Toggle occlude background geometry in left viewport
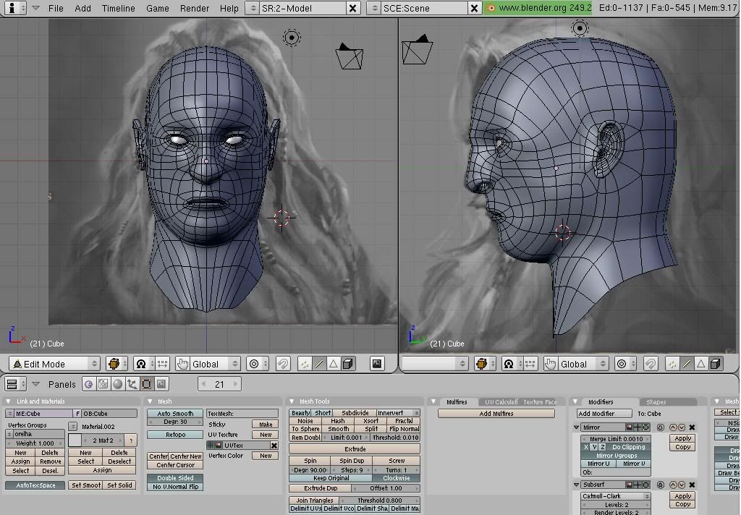 tap(348, 364)
